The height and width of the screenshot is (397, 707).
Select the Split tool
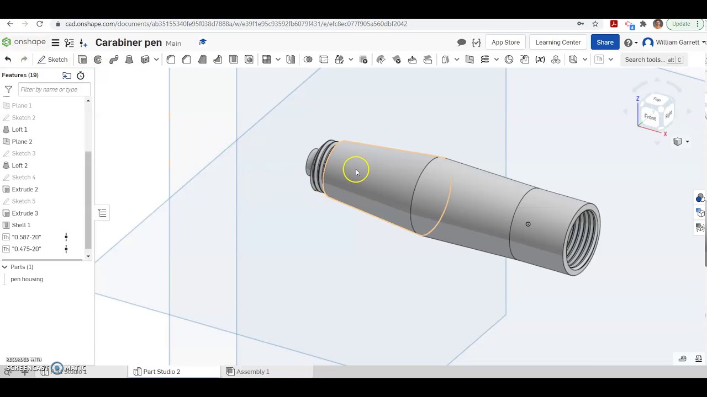[x=324, y=60]
